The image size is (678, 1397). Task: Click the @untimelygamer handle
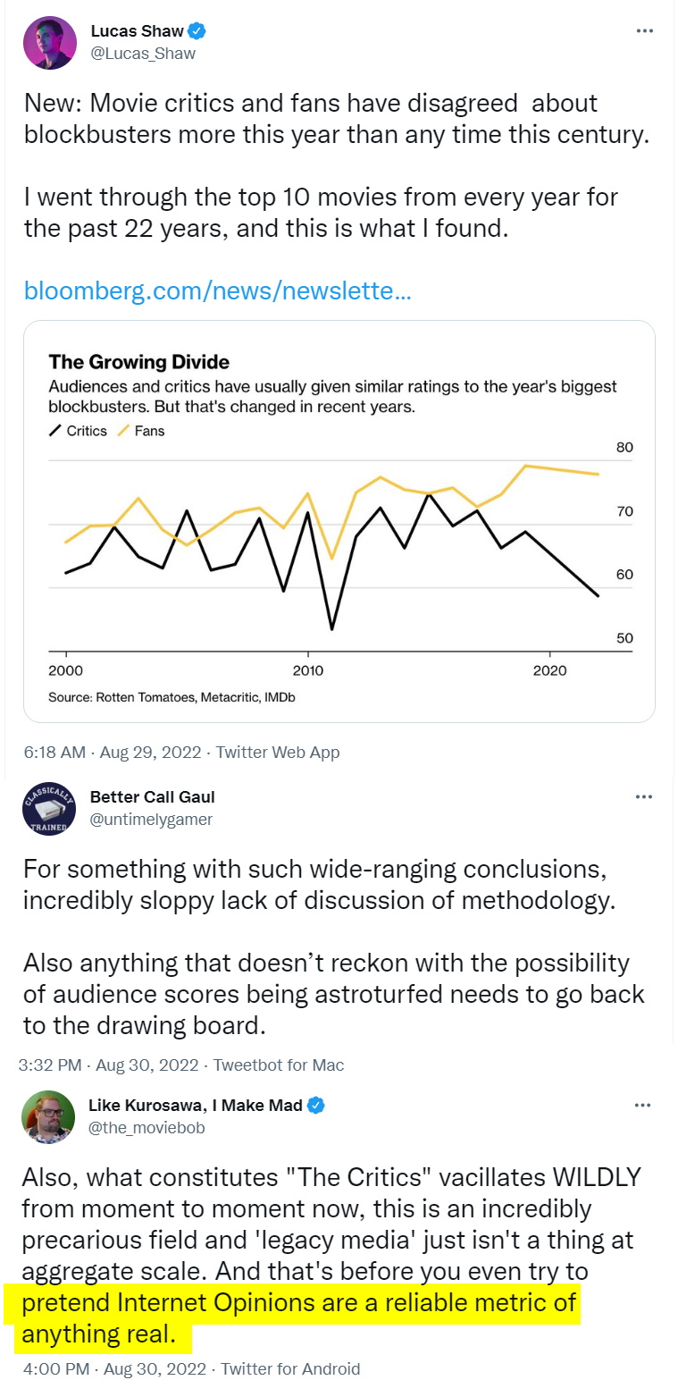(x=151, y=819)
